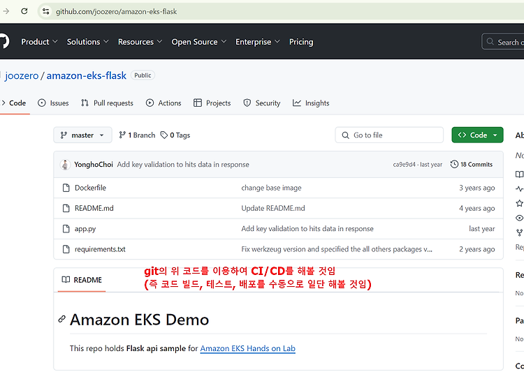Open the master branch dropdown
524x372 pixels.
[x=82, y=135]
